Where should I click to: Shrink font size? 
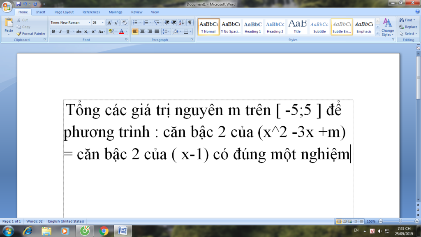pos(116,23)
